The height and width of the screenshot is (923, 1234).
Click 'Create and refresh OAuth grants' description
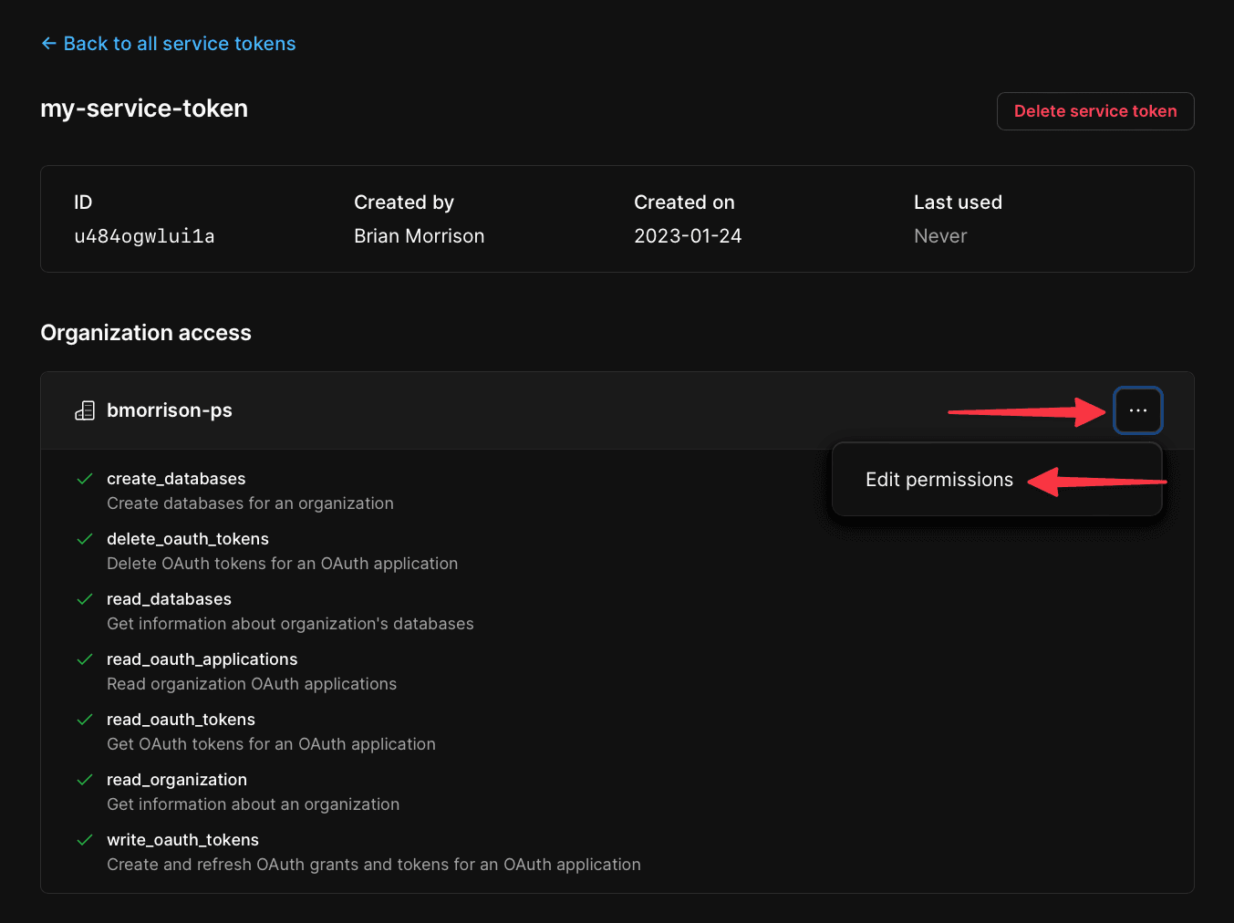click(374, 865)
